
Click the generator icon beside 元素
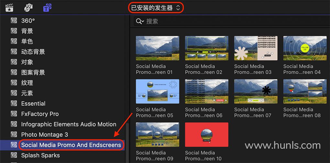click(14, 93)
